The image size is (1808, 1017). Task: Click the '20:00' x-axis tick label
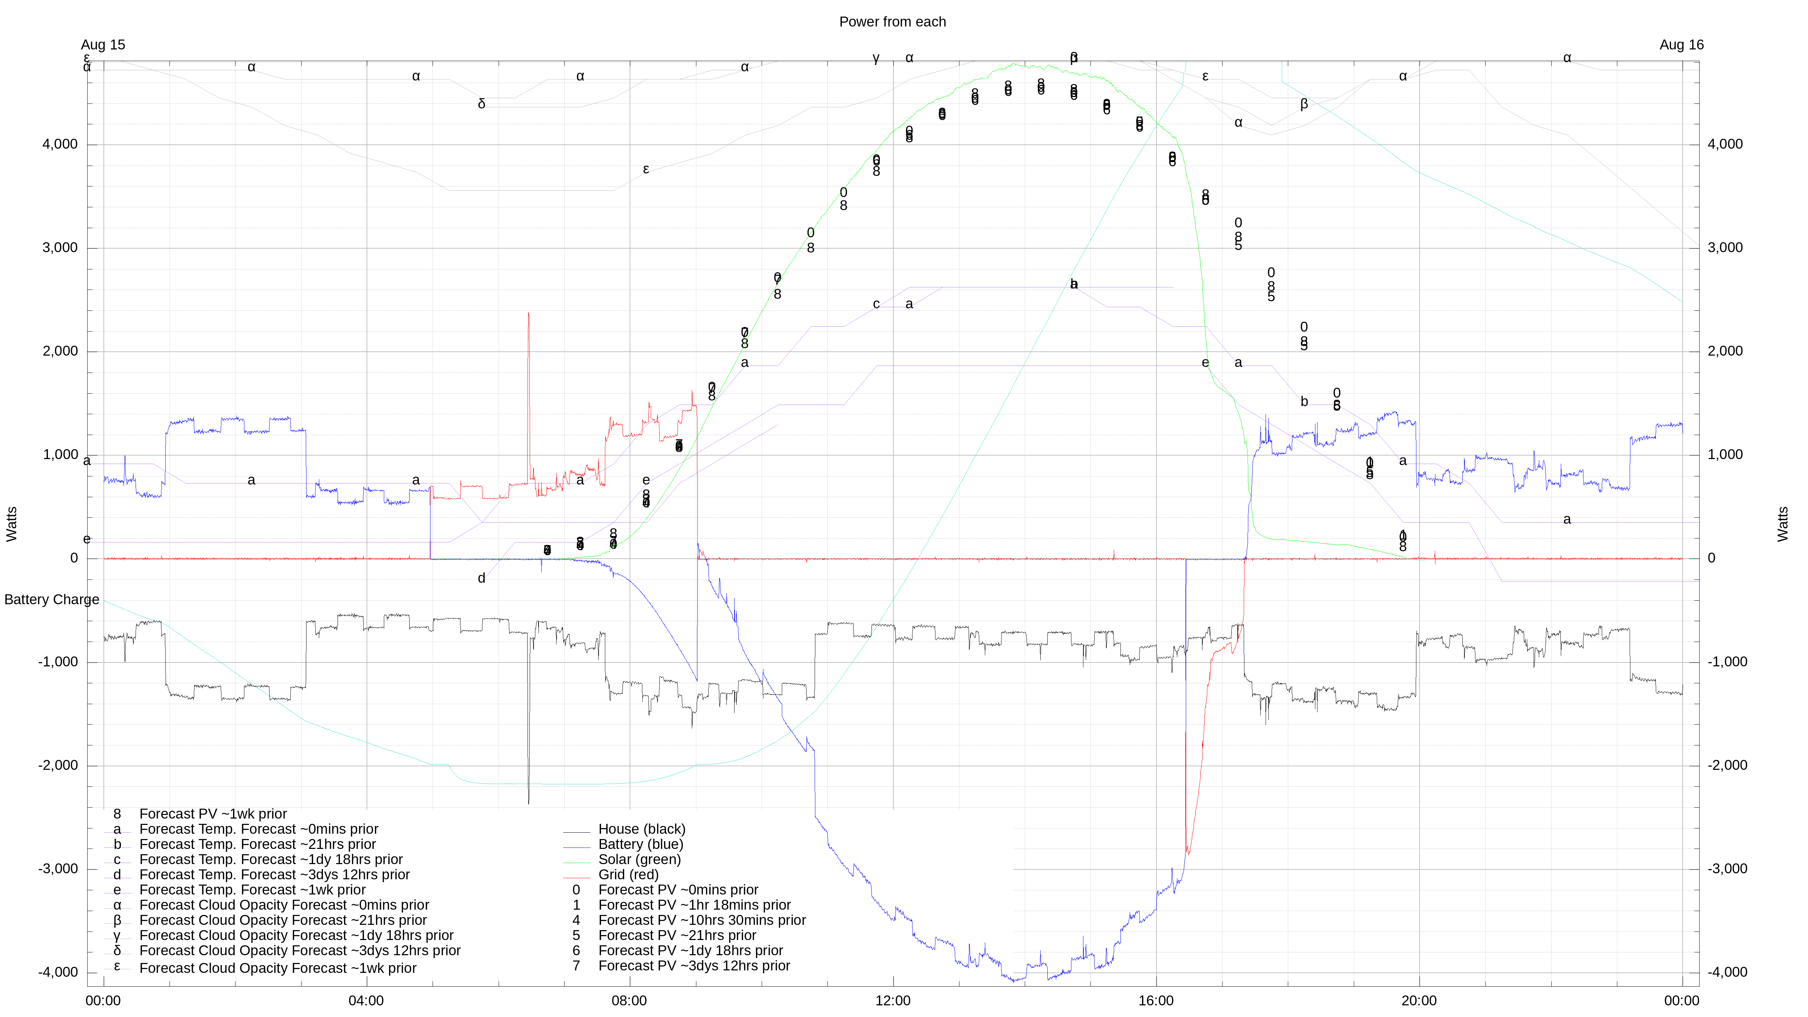(x=1419, y=1001)
